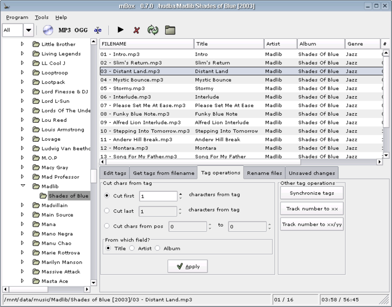This screenshot has width=392, height=307.
Task: Expand the Looptroop folder node
Action: 22,73
